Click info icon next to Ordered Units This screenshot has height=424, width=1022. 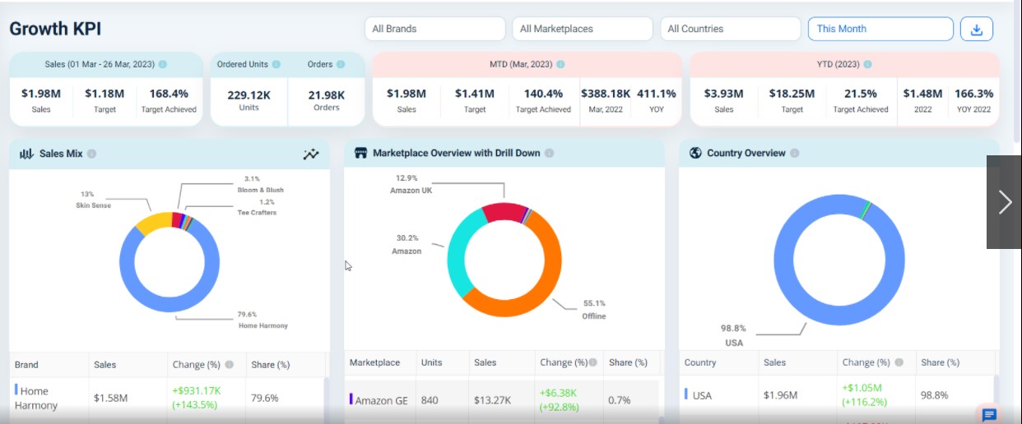click(276, 64)
